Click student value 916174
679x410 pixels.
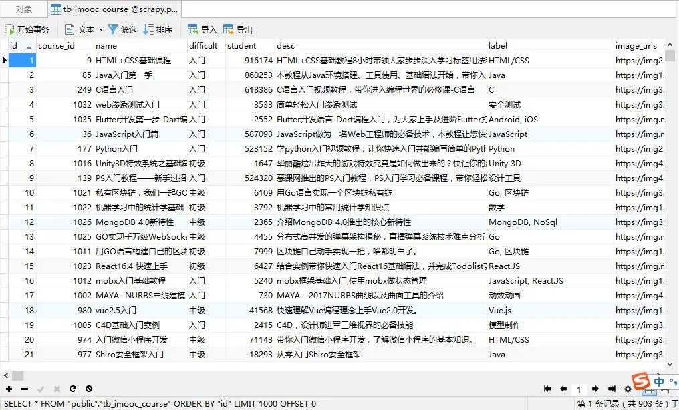point(251,61)
